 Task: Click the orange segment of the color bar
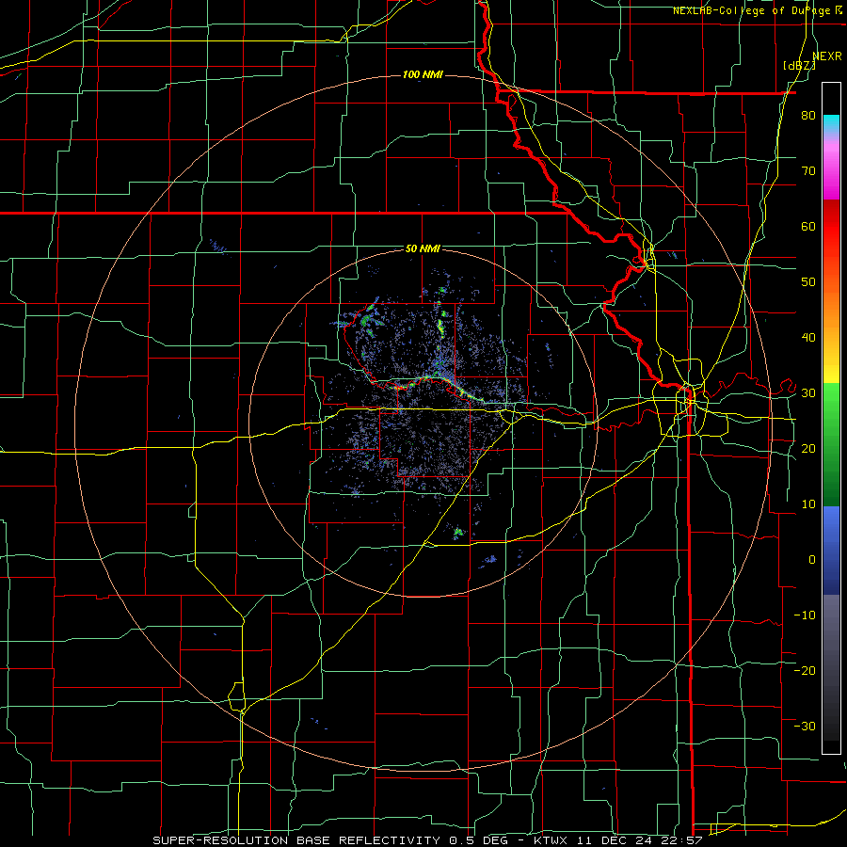point(831,311)
